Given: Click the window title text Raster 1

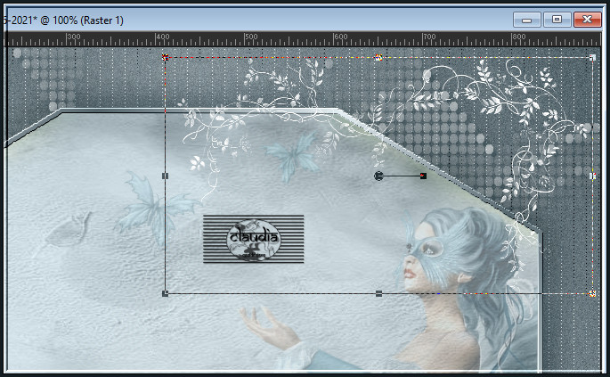Looking at the screenshot, I should (x=102, y=20).
